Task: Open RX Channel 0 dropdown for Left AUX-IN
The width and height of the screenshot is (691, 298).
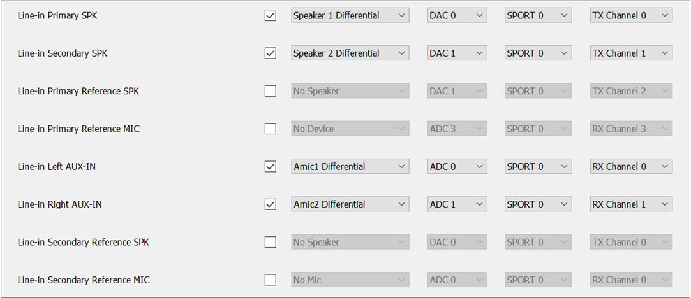Action: point(631,166)
